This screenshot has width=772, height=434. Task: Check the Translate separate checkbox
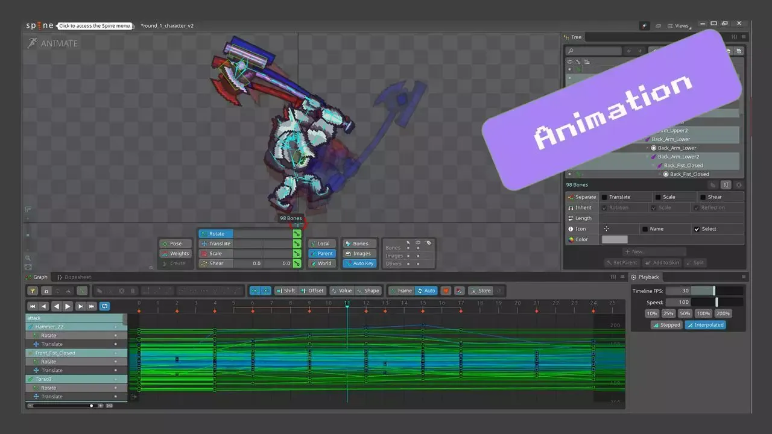pos(604,197)
